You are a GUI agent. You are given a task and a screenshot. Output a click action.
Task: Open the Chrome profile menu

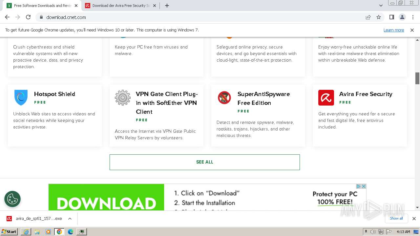coord(402,17)
